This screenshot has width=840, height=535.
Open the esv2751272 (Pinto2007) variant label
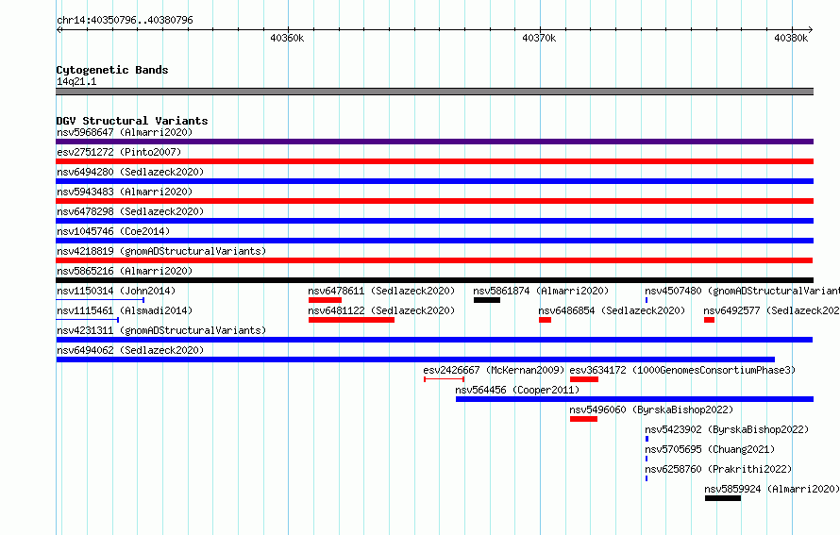pos(119,152)
